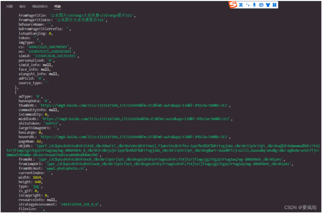Click the os value '1438476155,2106565843'
The height and width of the screenshot is (213, 322).
coord(50,51)
